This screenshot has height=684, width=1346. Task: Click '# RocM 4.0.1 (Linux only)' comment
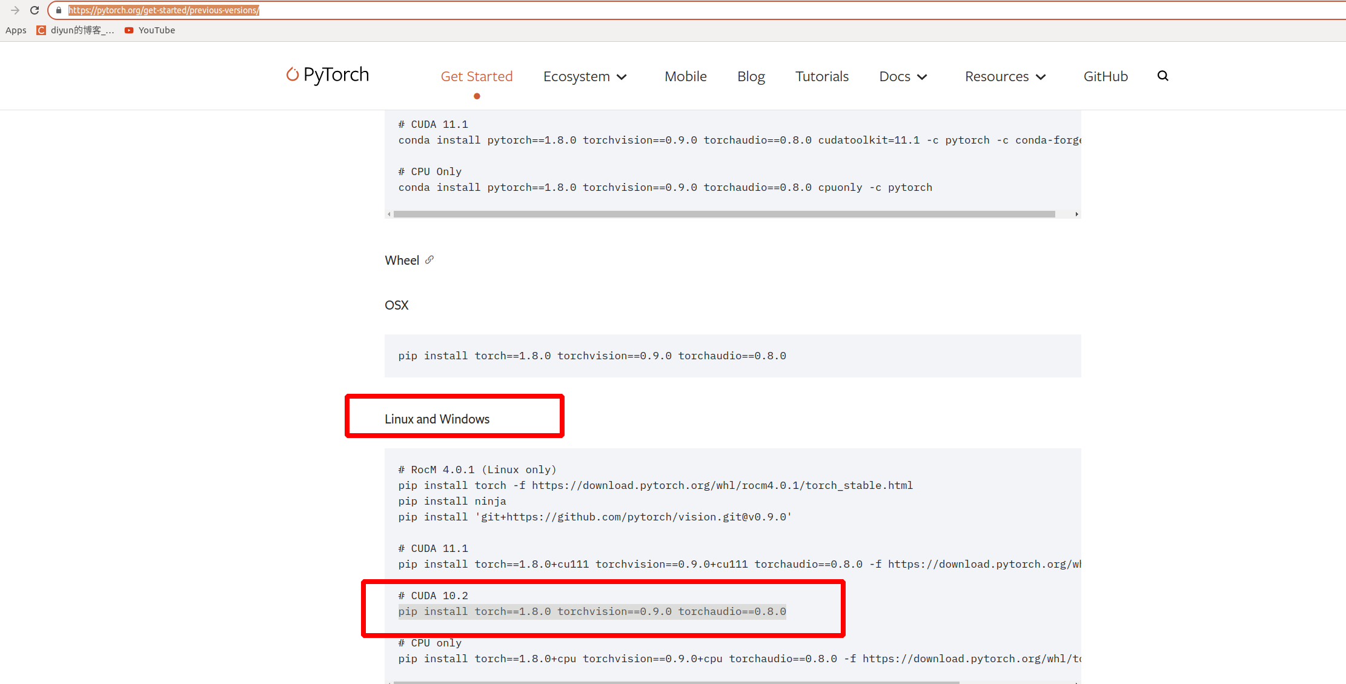pyautogui.click(x=477, y=470)
